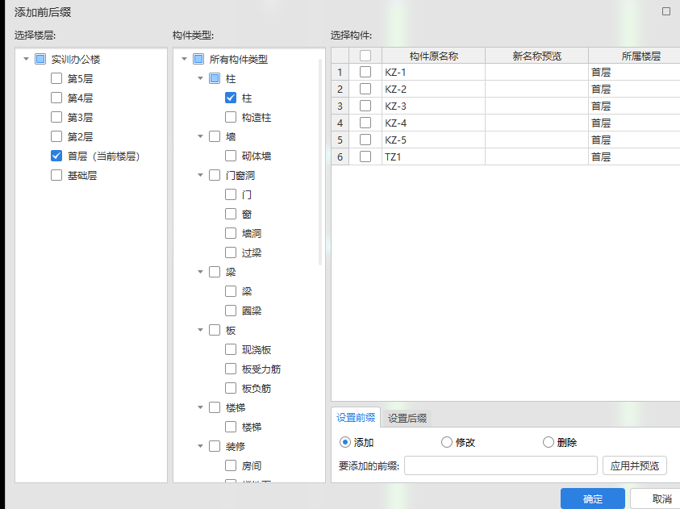Click the component type list scrollbar
The image size is (680, 509).
pos(320,161)
